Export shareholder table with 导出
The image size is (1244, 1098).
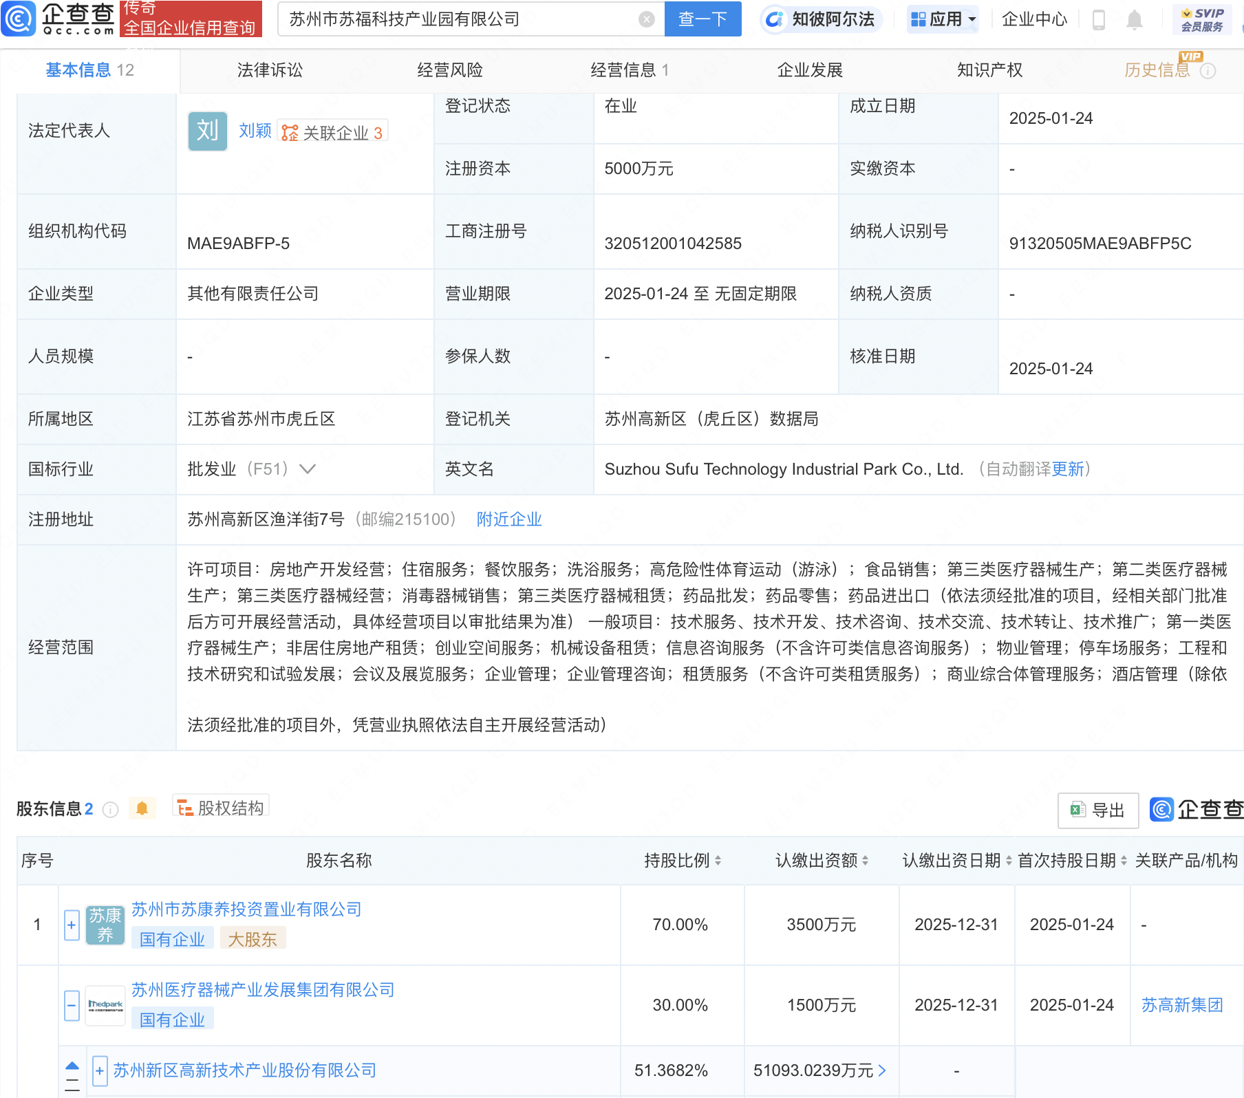[1098, 810]
